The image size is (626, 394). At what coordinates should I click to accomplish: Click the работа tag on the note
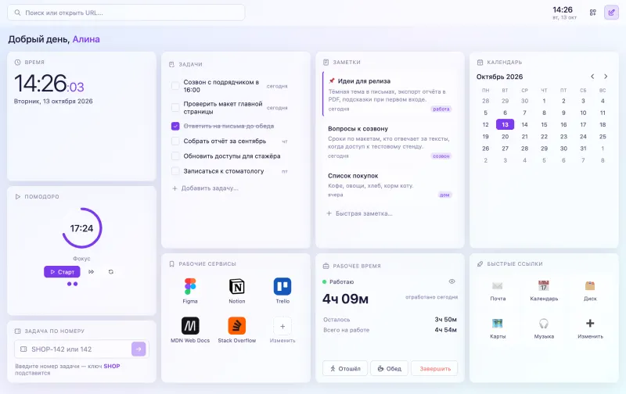pos(441,109)
